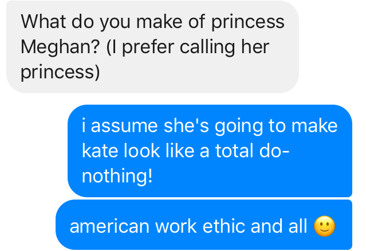Click the words 'and all' before emoji
This screenshot has height=251, width=366.
pyautogui.click(x=280, y=226)
